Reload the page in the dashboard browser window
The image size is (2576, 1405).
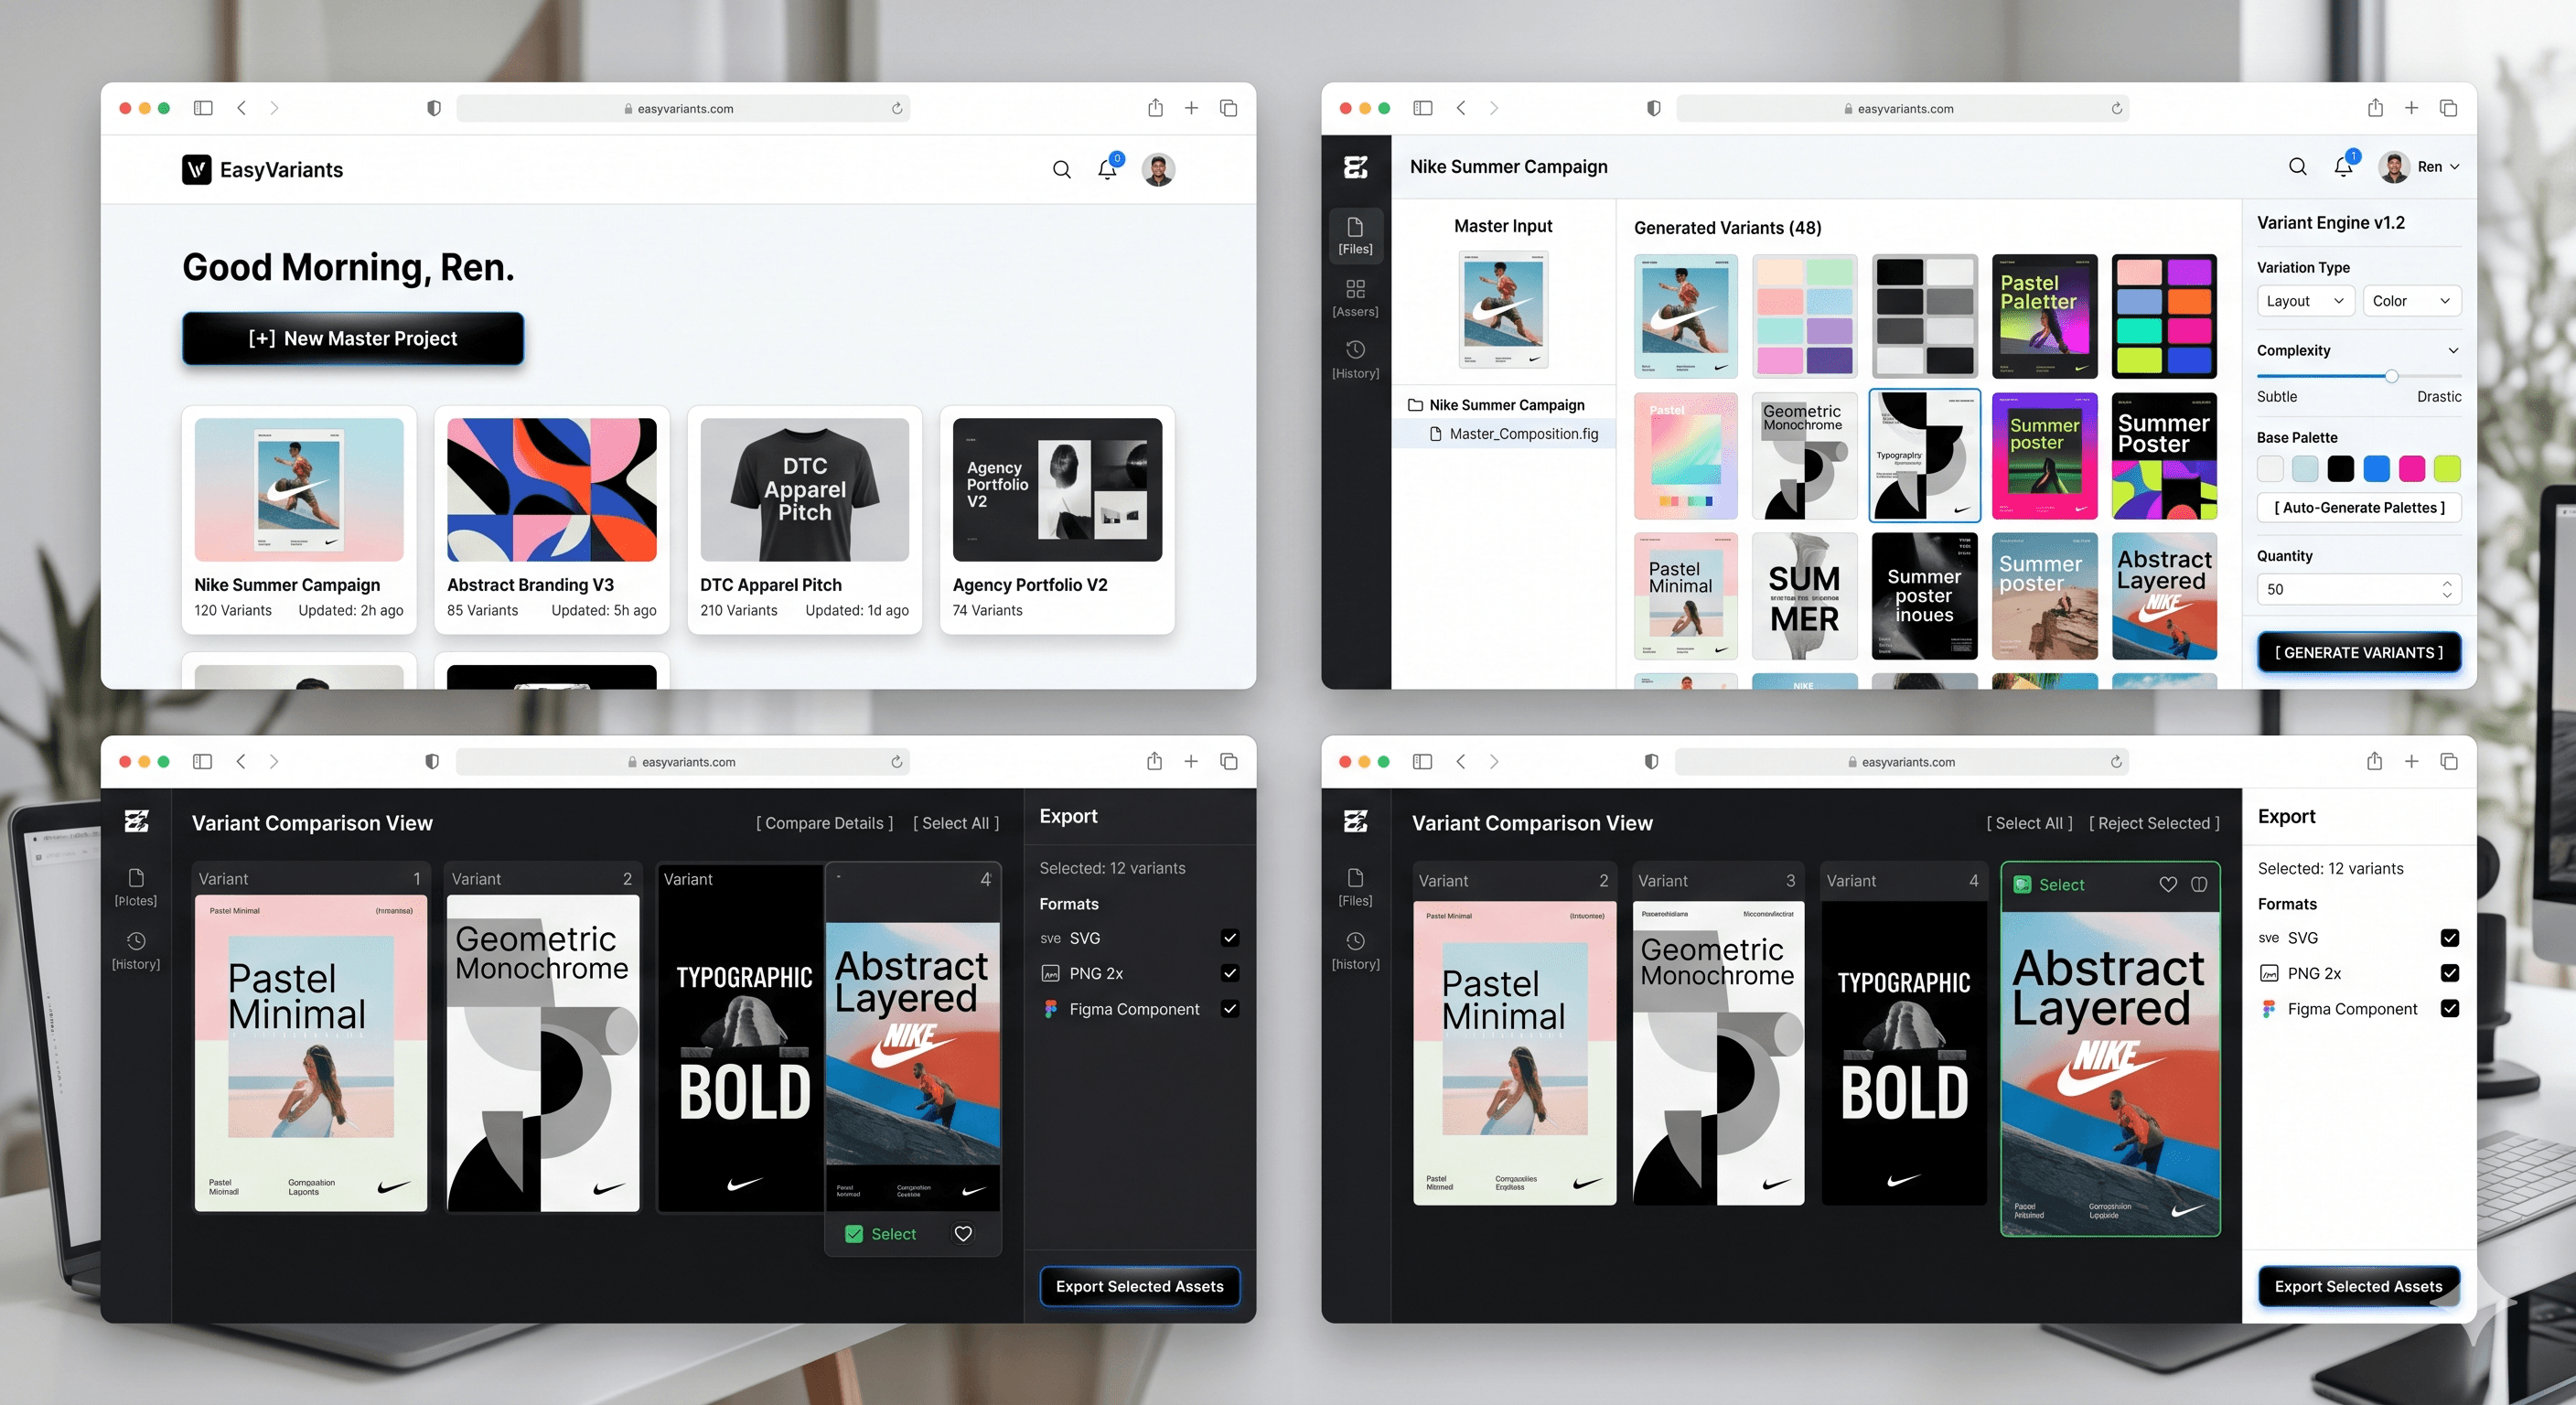[897, 109]
